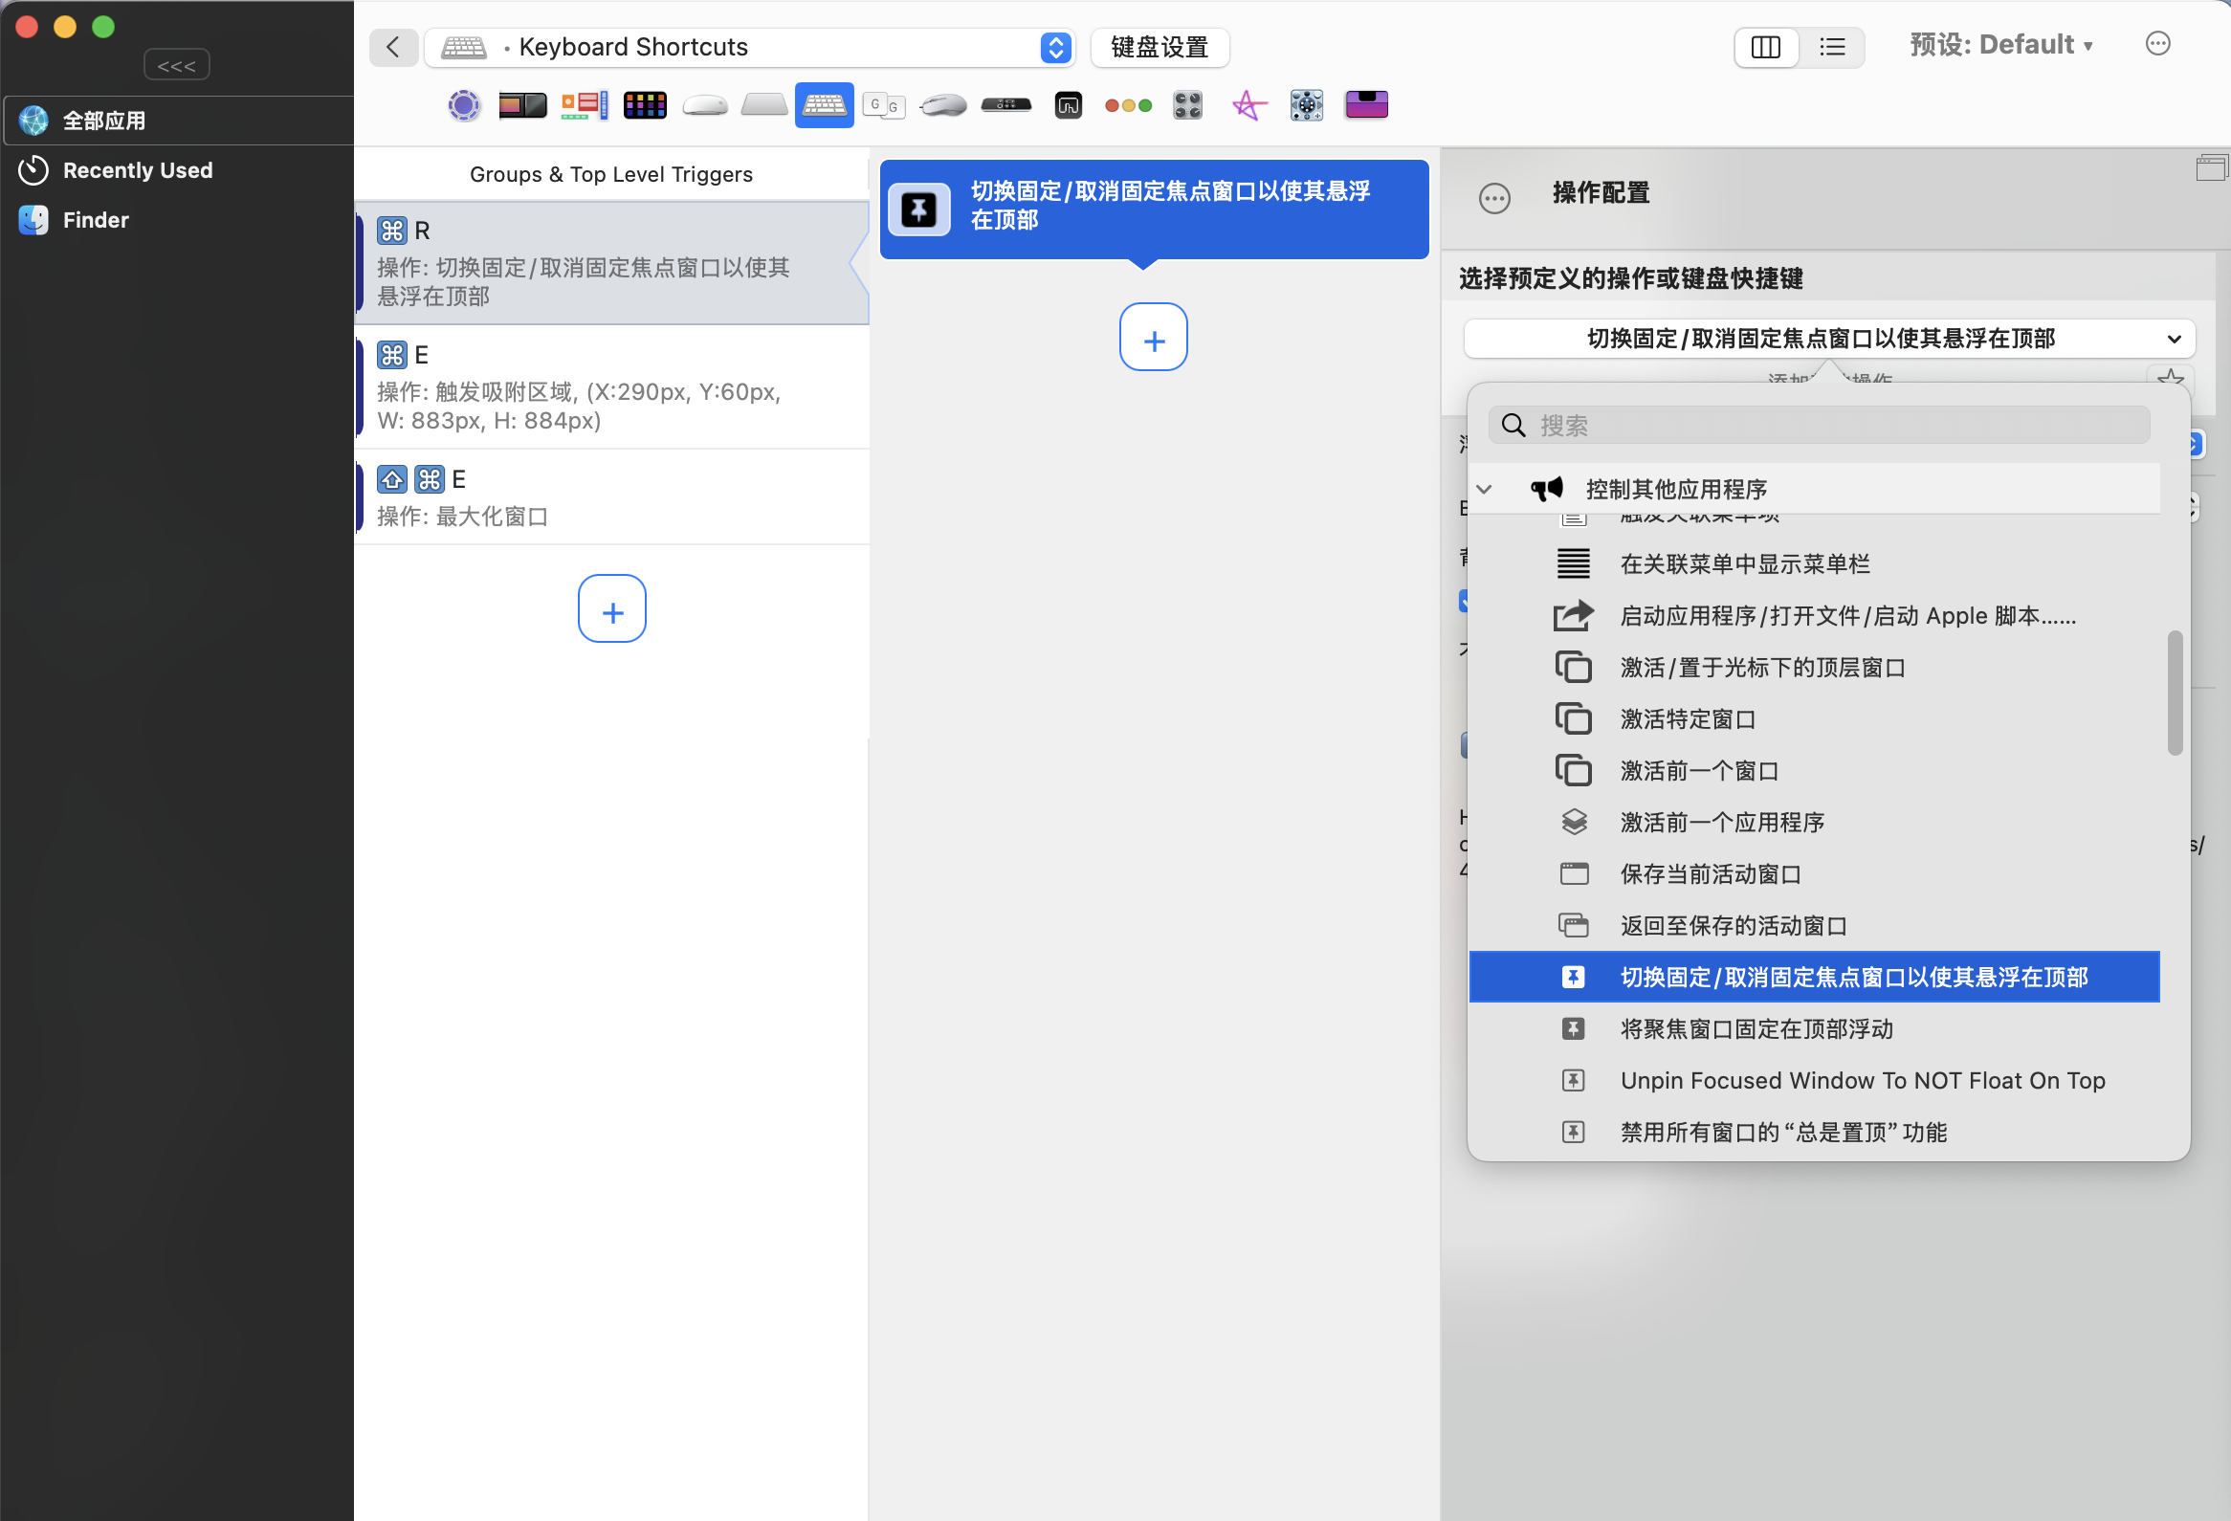Open the Magic Mouse triggers icon
The height and width of the screenshot is (1521, 2231).
point(705,104)
